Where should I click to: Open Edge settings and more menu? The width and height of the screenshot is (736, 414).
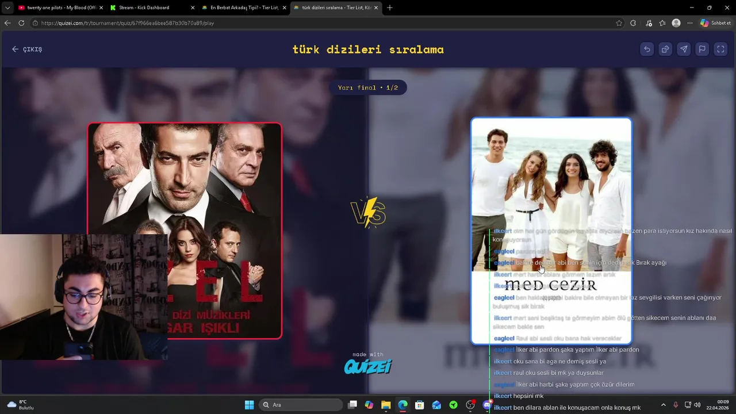[x=690, y=23]
